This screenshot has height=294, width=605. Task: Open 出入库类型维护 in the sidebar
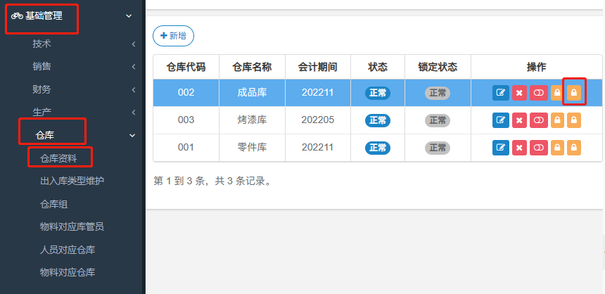click(x=72, y=181)
